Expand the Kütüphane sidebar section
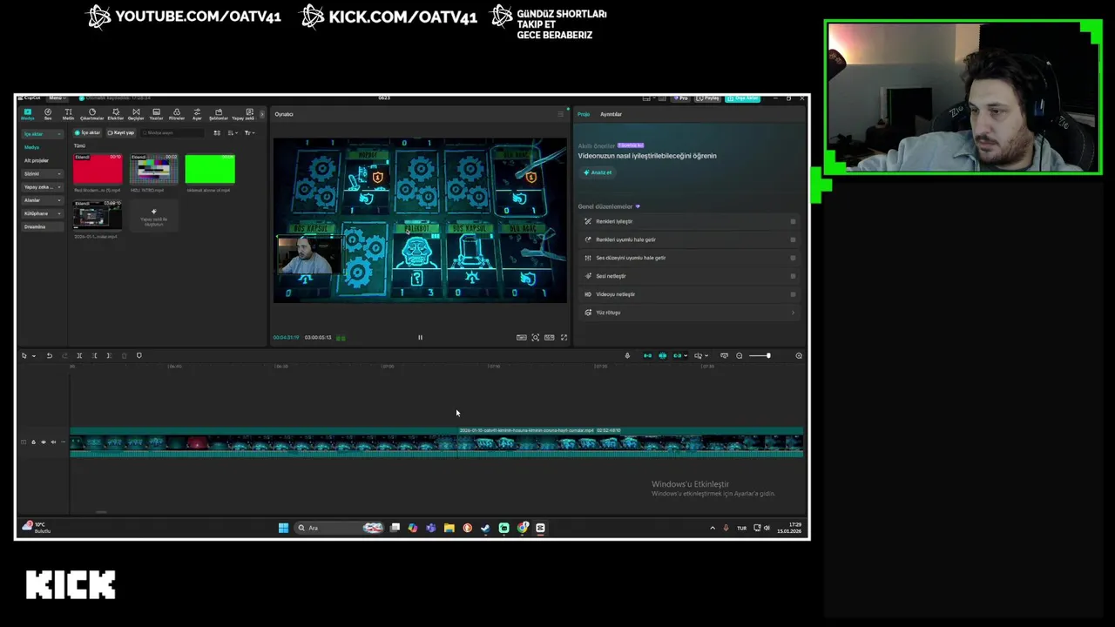Screen dimensions: 1115x627 (43, 213)
